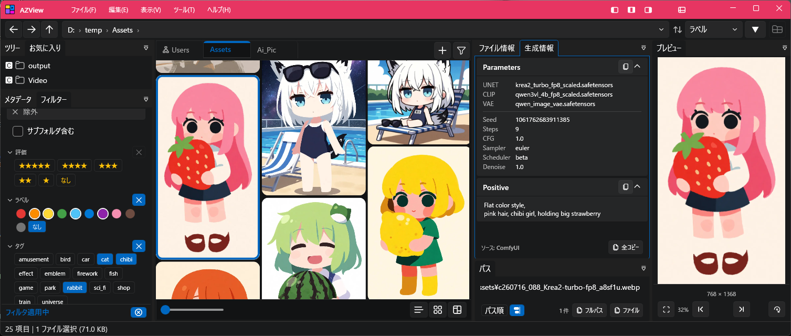
Task: Toggle the bird tag filter
Action: point(65,259)
